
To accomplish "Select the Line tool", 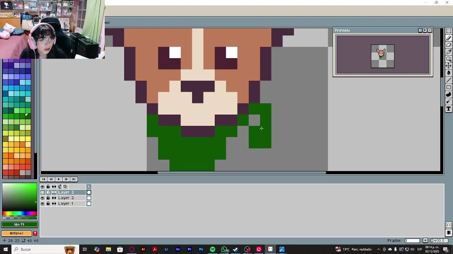I will tap(449, 80).
